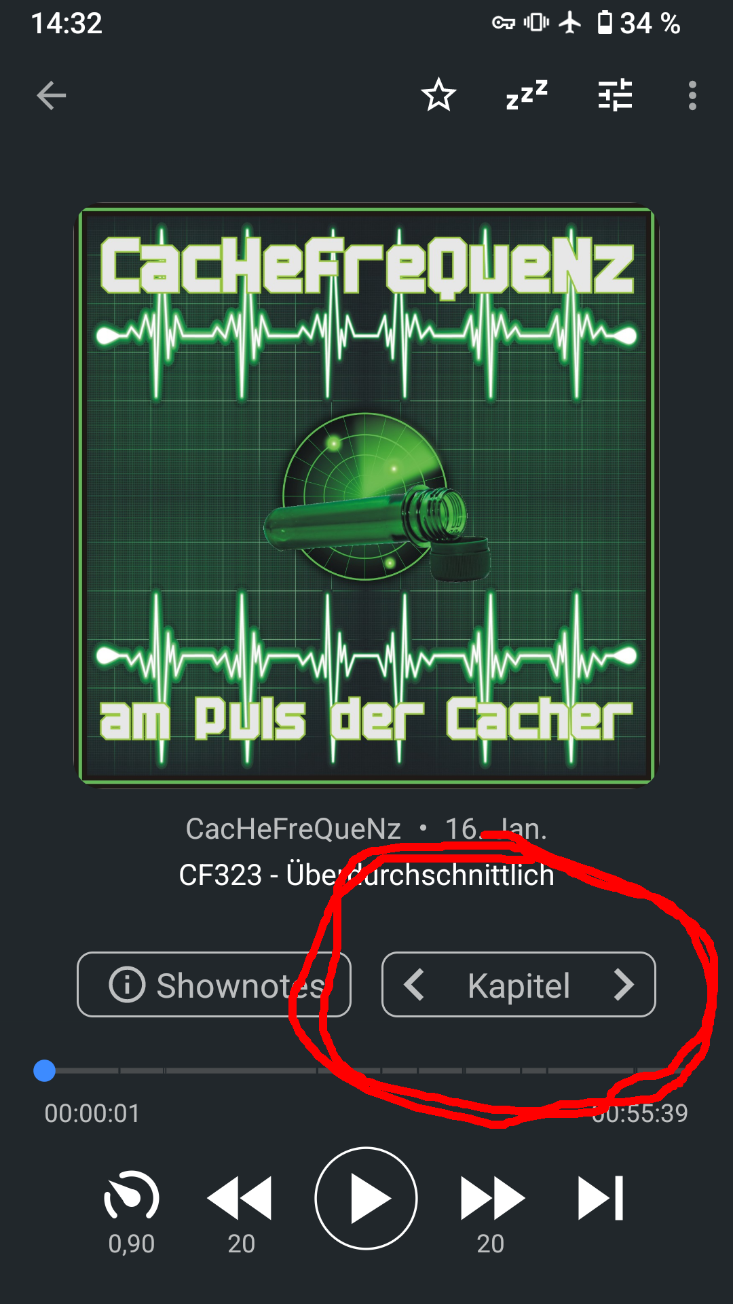
Task: Skip to next episode icon
Action: 601,1199
